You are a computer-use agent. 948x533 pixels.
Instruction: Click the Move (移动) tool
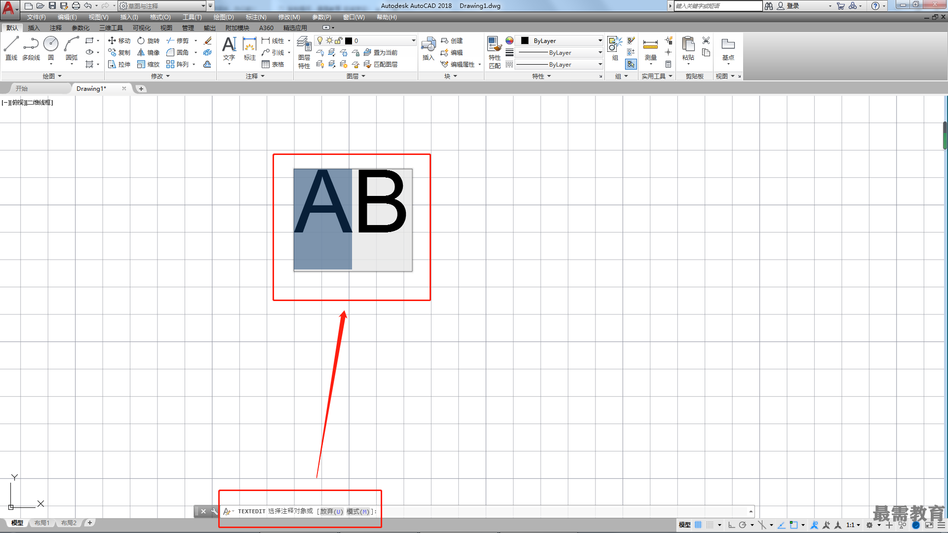point(119,40)
